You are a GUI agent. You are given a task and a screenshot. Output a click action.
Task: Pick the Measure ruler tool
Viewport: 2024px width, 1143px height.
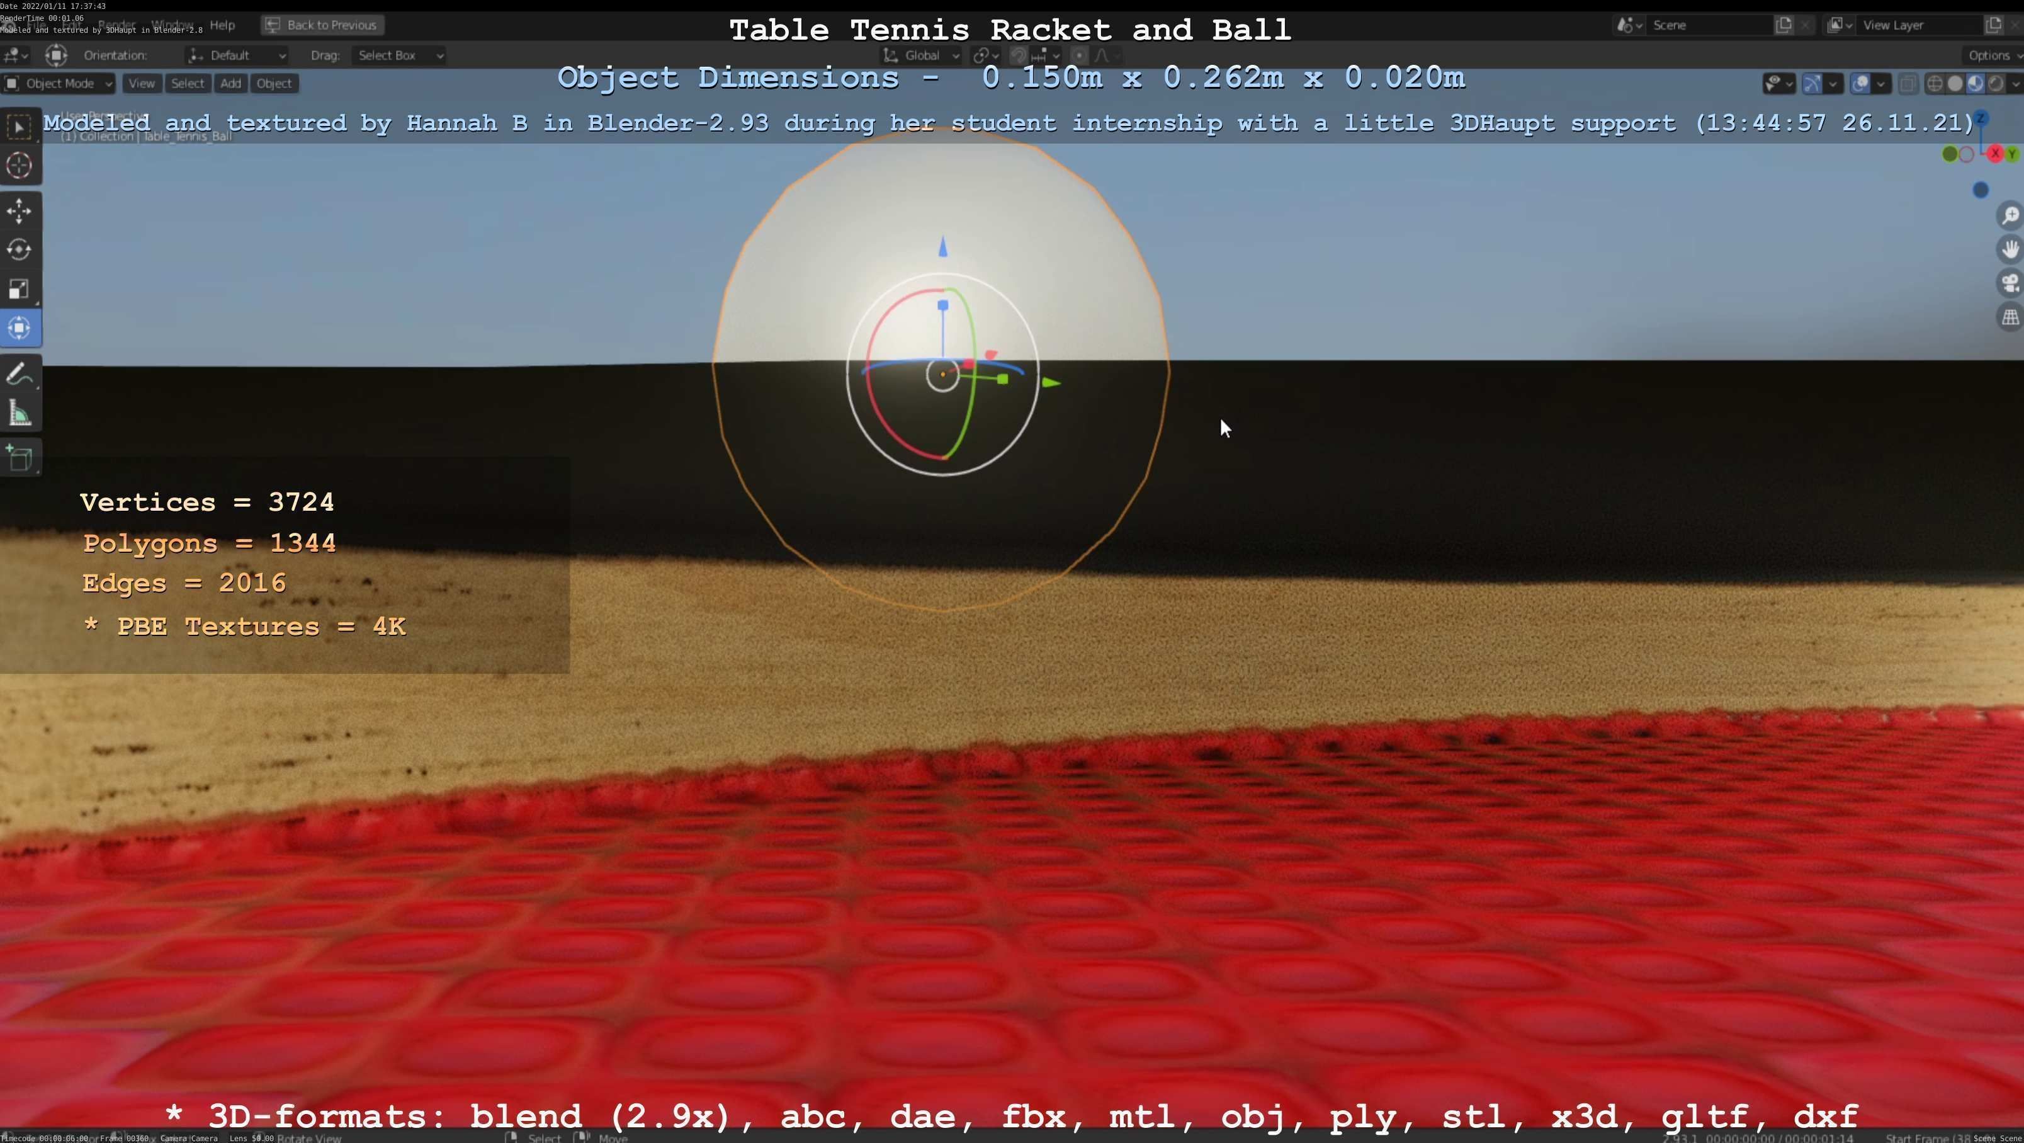(x=20, y=414)
